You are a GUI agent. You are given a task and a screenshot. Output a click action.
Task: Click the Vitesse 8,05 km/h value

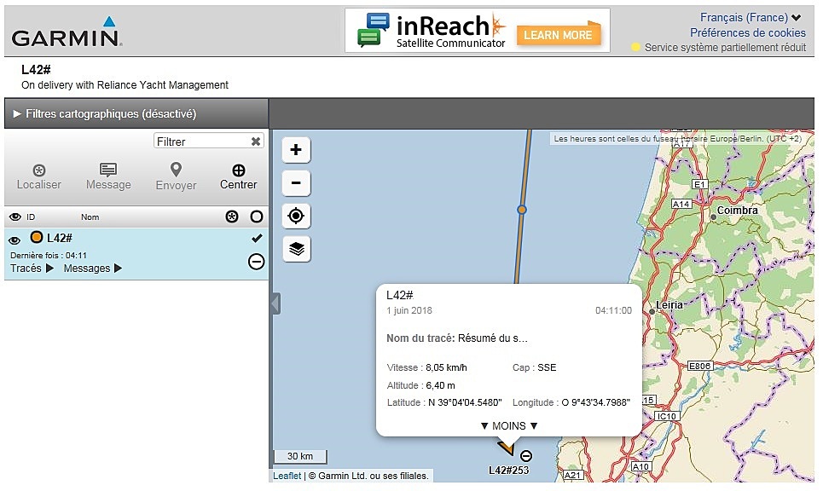click(x=446, y=367)
